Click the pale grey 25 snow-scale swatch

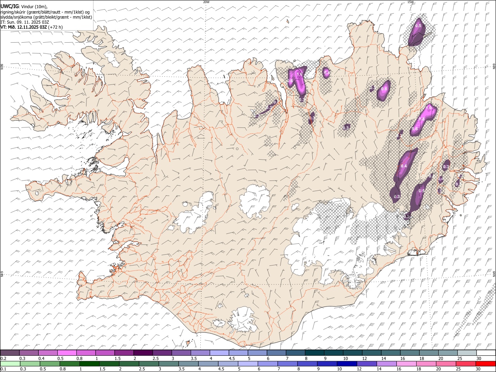coord(467,353)
